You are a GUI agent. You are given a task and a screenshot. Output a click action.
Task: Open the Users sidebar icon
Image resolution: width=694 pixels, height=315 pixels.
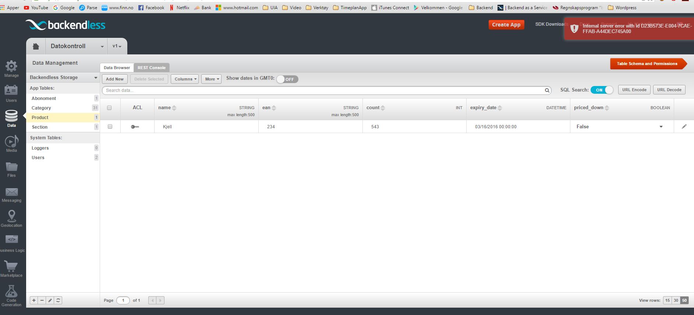(11, 90)
